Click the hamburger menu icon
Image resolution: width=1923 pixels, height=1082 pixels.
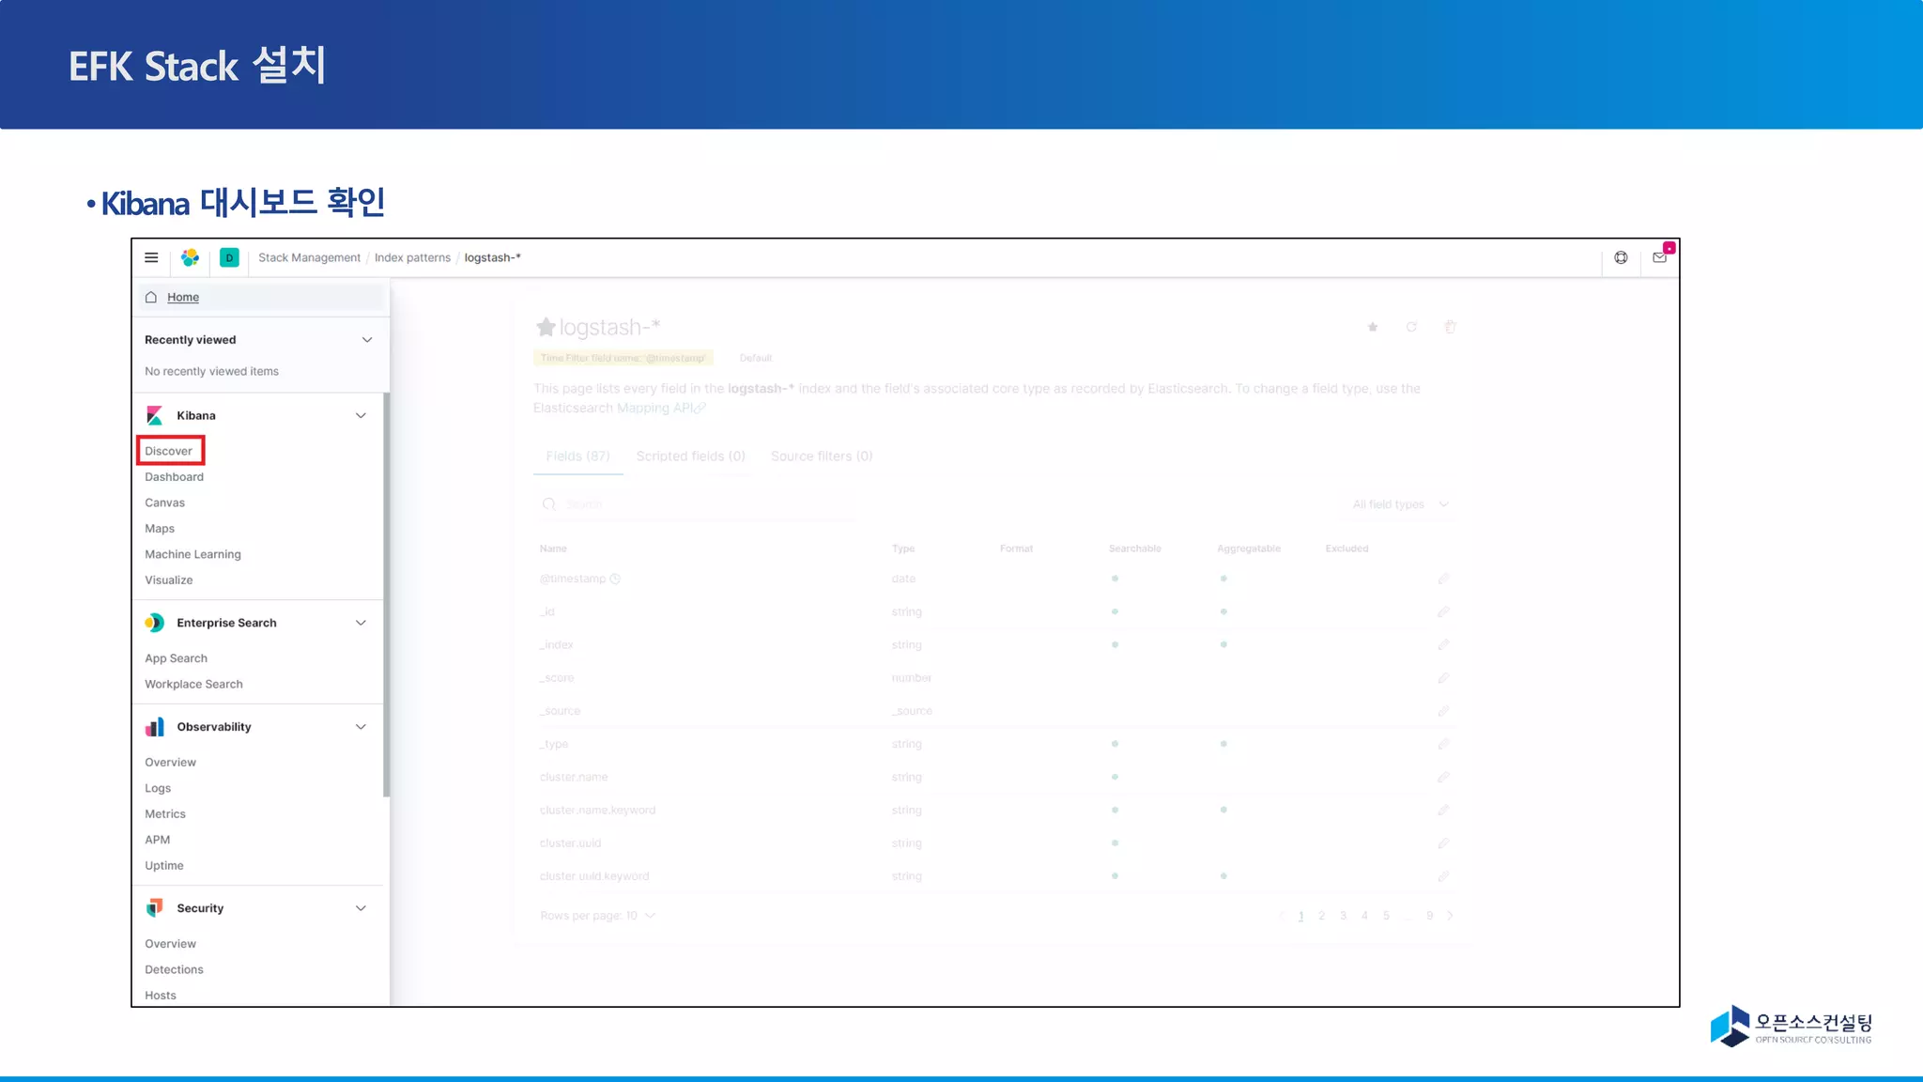pyautogui.click(x=151, y=257)
